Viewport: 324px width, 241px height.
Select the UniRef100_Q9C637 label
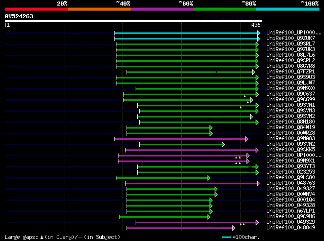click(291, 94)
